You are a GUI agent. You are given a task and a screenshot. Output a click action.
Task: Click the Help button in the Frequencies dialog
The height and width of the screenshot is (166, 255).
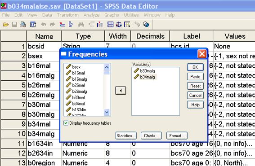pos(195,105)
